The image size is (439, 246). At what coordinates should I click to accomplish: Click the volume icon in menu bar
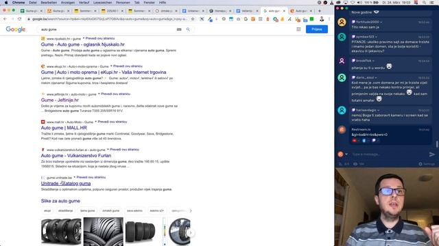359,3
